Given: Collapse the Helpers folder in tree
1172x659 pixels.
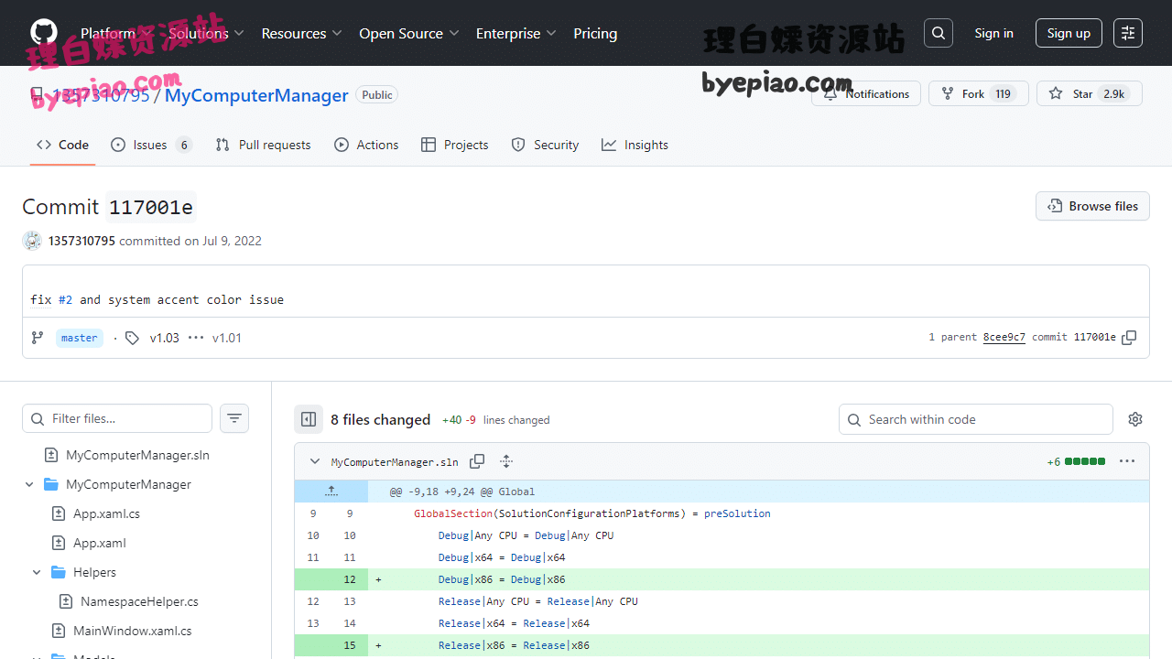Looking at the screenshot, I should coord(37,572).
